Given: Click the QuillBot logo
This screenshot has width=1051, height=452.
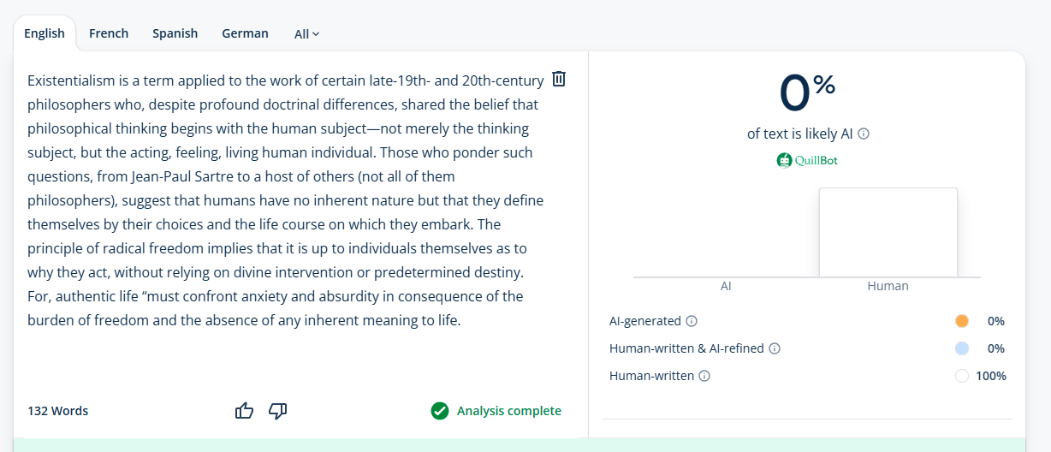Looking at the screenshot, I should point(807,160).
